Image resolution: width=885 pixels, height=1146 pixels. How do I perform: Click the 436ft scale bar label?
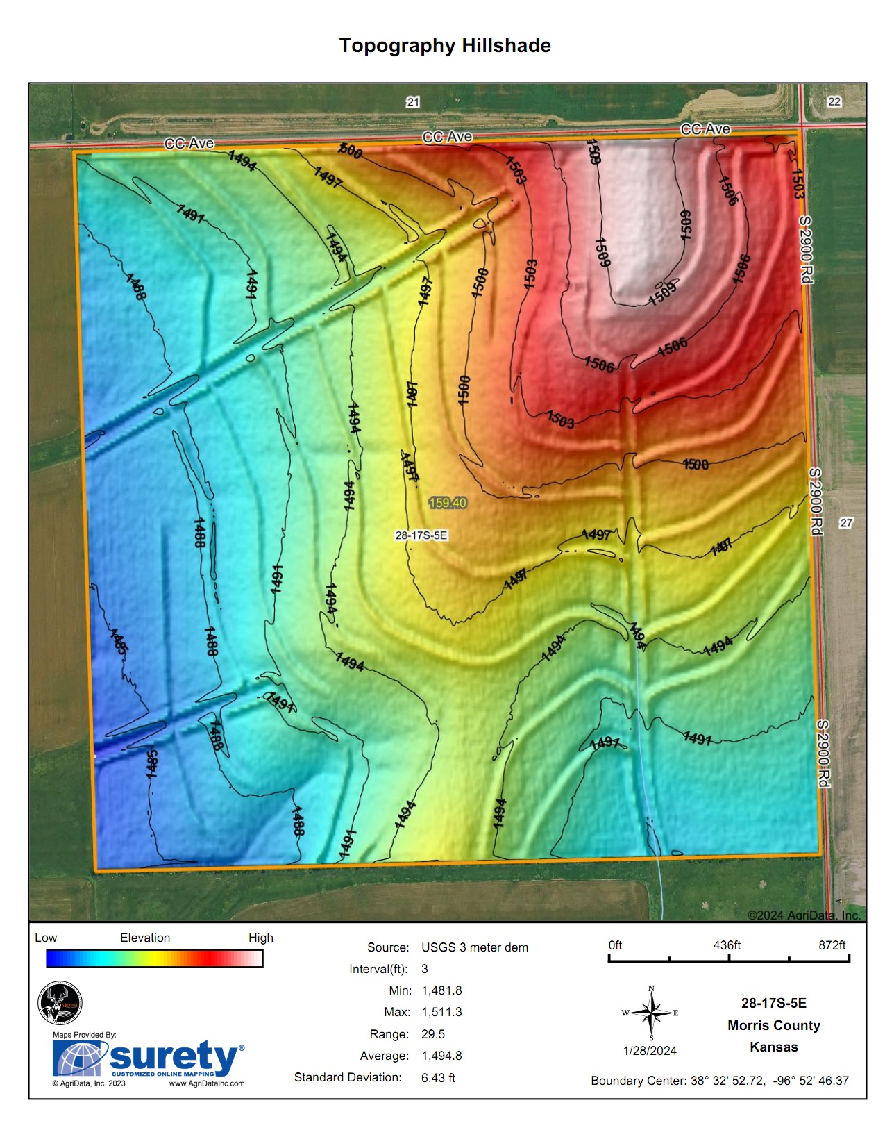click(727, 945)
